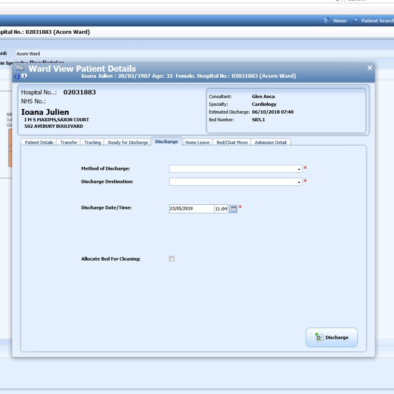The image size is (394, 394).
Task: Click estimated discharge 06/10/2018 07:40
Action: (273, 112)
